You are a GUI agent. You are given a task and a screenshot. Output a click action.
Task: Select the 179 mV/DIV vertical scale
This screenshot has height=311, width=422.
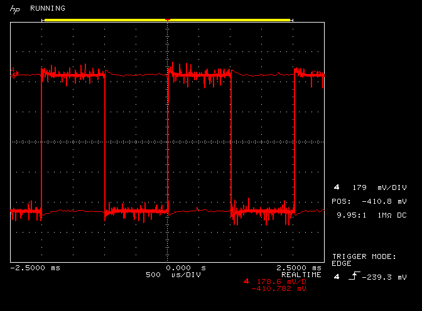coord(379,187)
